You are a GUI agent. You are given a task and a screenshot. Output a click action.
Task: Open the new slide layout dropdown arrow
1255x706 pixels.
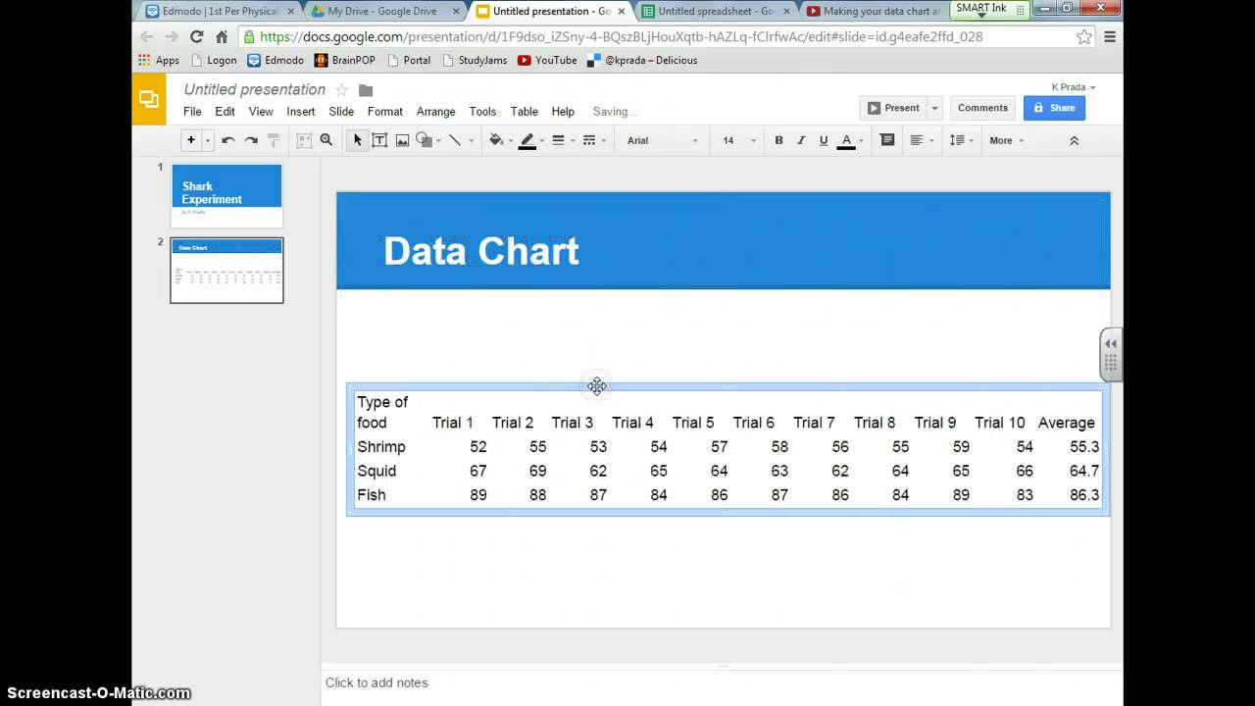tap(207, 140)
